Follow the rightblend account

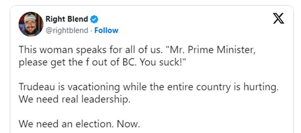[106, 31]
